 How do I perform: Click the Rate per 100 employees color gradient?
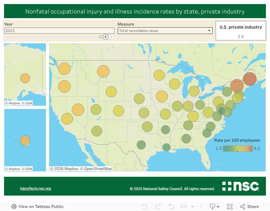pos(237,148)
